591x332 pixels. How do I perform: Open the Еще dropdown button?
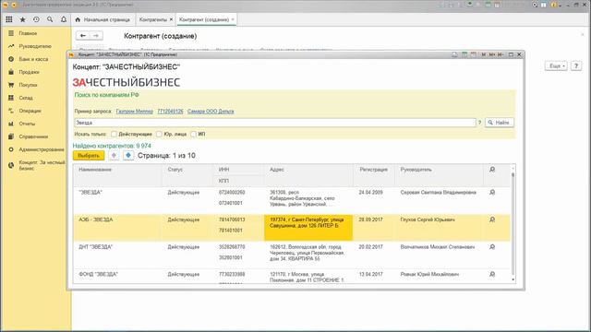(x=556, y=65)
